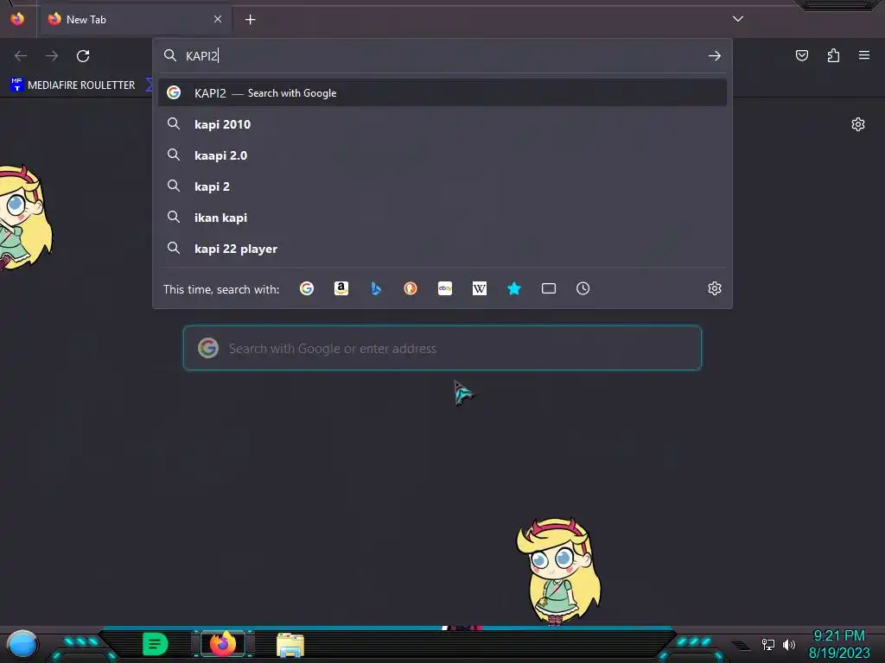Screen dimensions: 885x663
Task: Search with eBay one-off icon
Action: [x=445, y=288]
